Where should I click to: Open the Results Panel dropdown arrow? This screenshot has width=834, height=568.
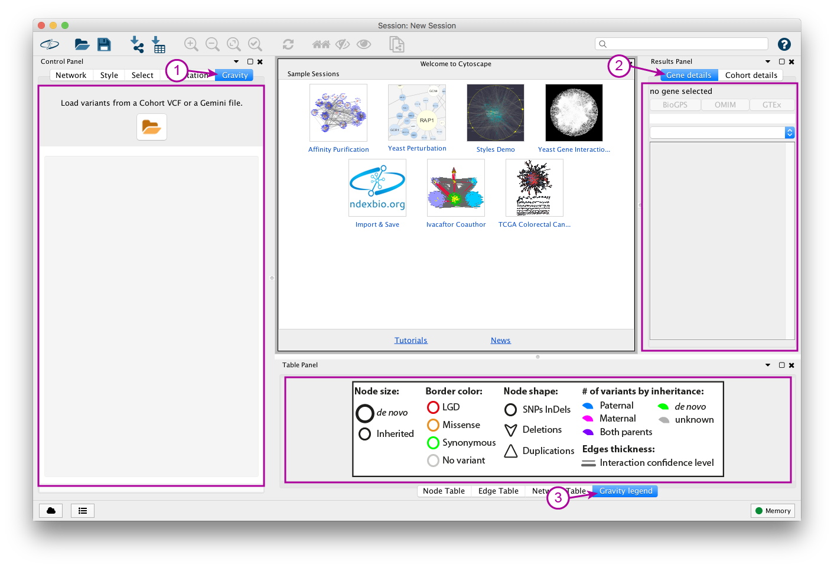767,61
